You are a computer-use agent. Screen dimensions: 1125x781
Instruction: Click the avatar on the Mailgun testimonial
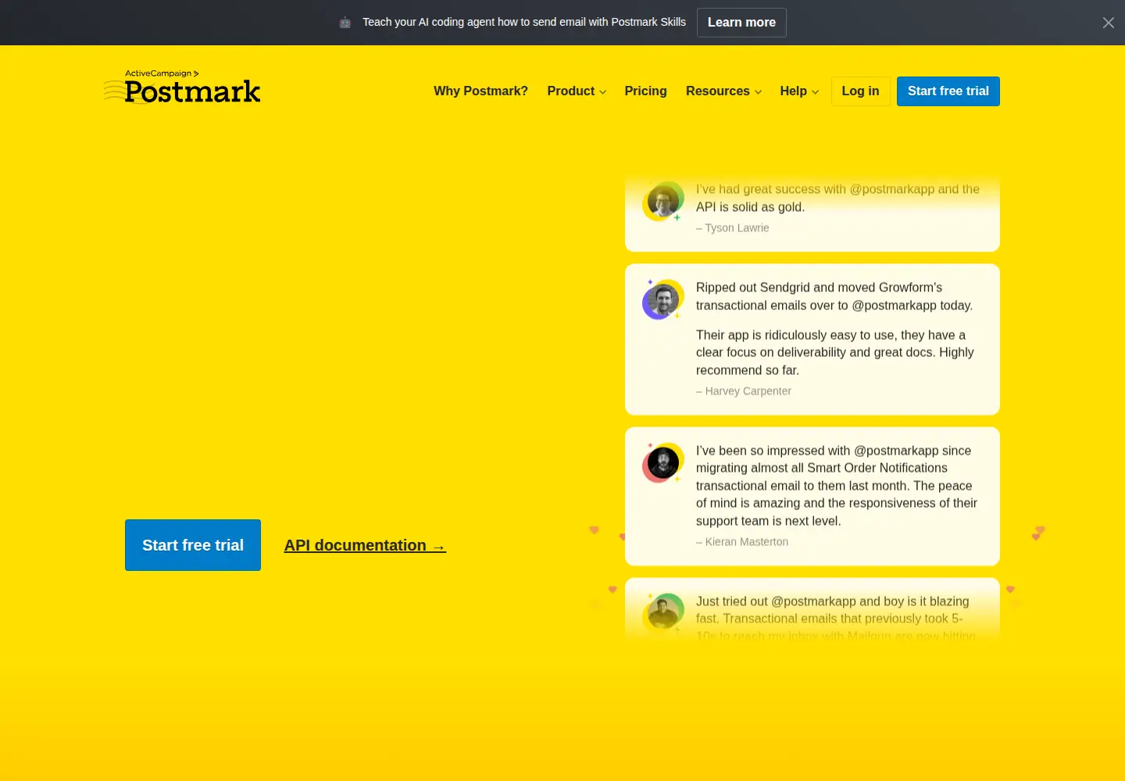coord(662,612)
